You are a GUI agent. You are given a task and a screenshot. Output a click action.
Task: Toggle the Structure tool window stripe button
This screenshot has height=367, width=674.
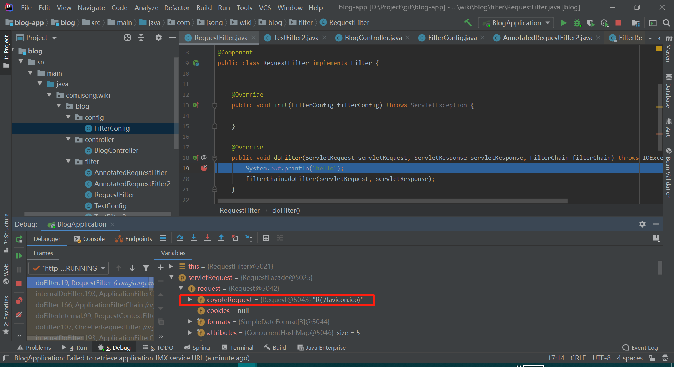pyautogui.click(x=6, y=233)
